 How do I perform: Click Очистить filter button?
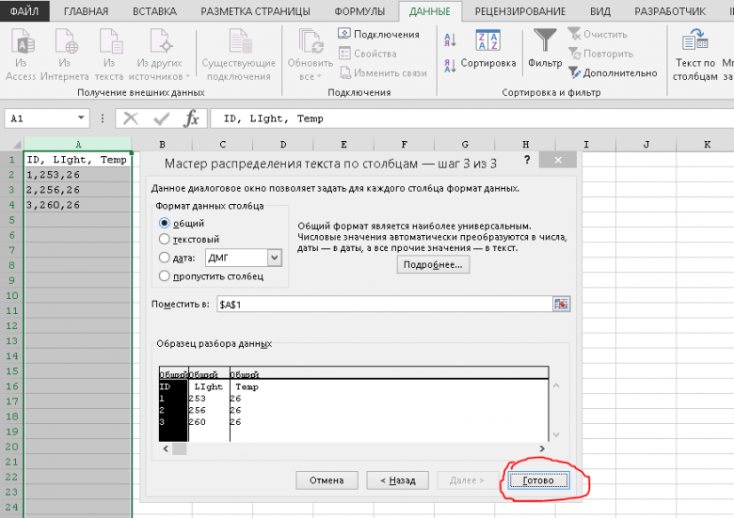click(598, 34)
